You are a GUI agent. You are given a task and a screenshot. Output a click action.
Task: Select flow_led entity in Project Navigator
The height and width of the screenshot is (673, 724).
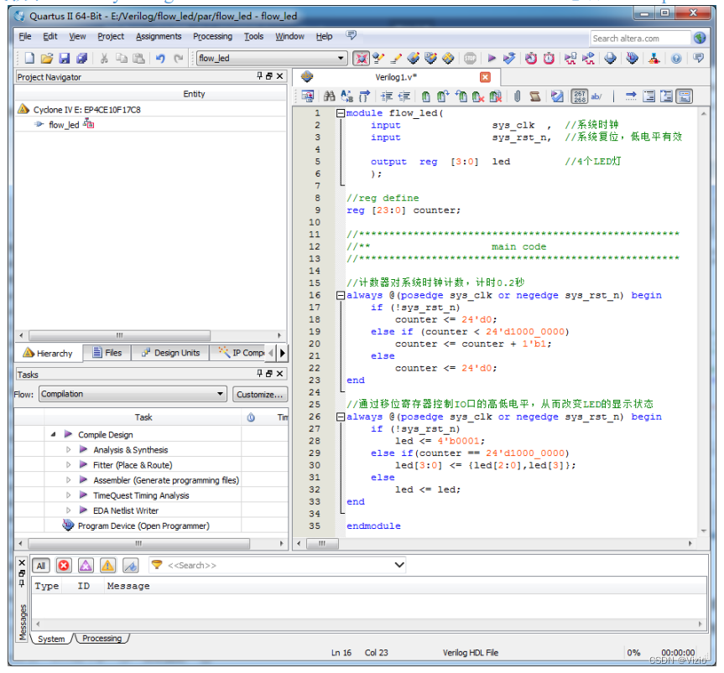(63, 125)
